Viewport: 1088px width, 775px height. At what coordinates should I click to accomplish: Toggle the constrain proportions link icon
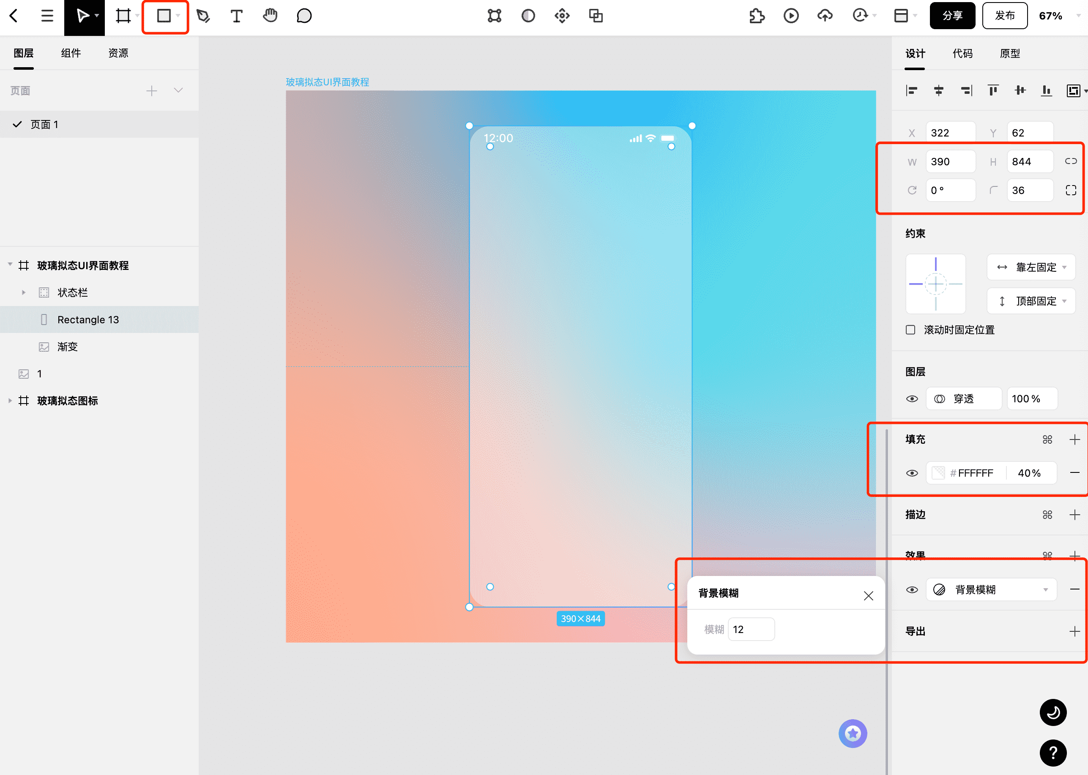pos(1071,161)
